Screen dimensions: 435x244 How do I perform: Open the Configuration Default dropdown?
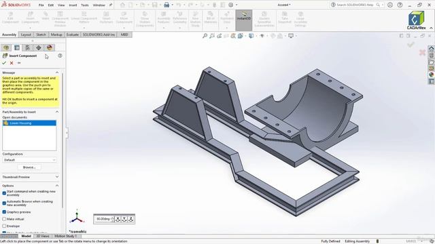(x=29, y=160)
